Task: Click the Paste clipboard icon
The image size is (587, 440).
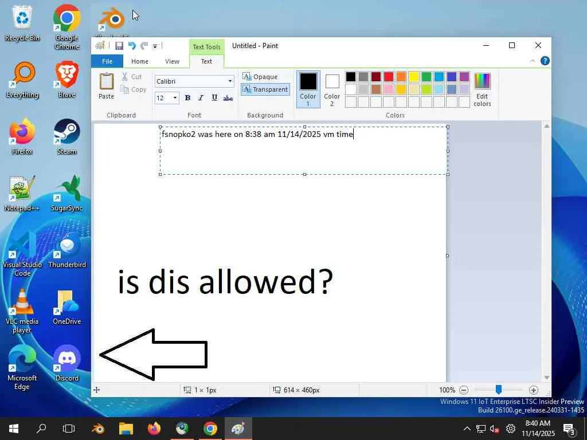Action: click(x=106, y=81)
